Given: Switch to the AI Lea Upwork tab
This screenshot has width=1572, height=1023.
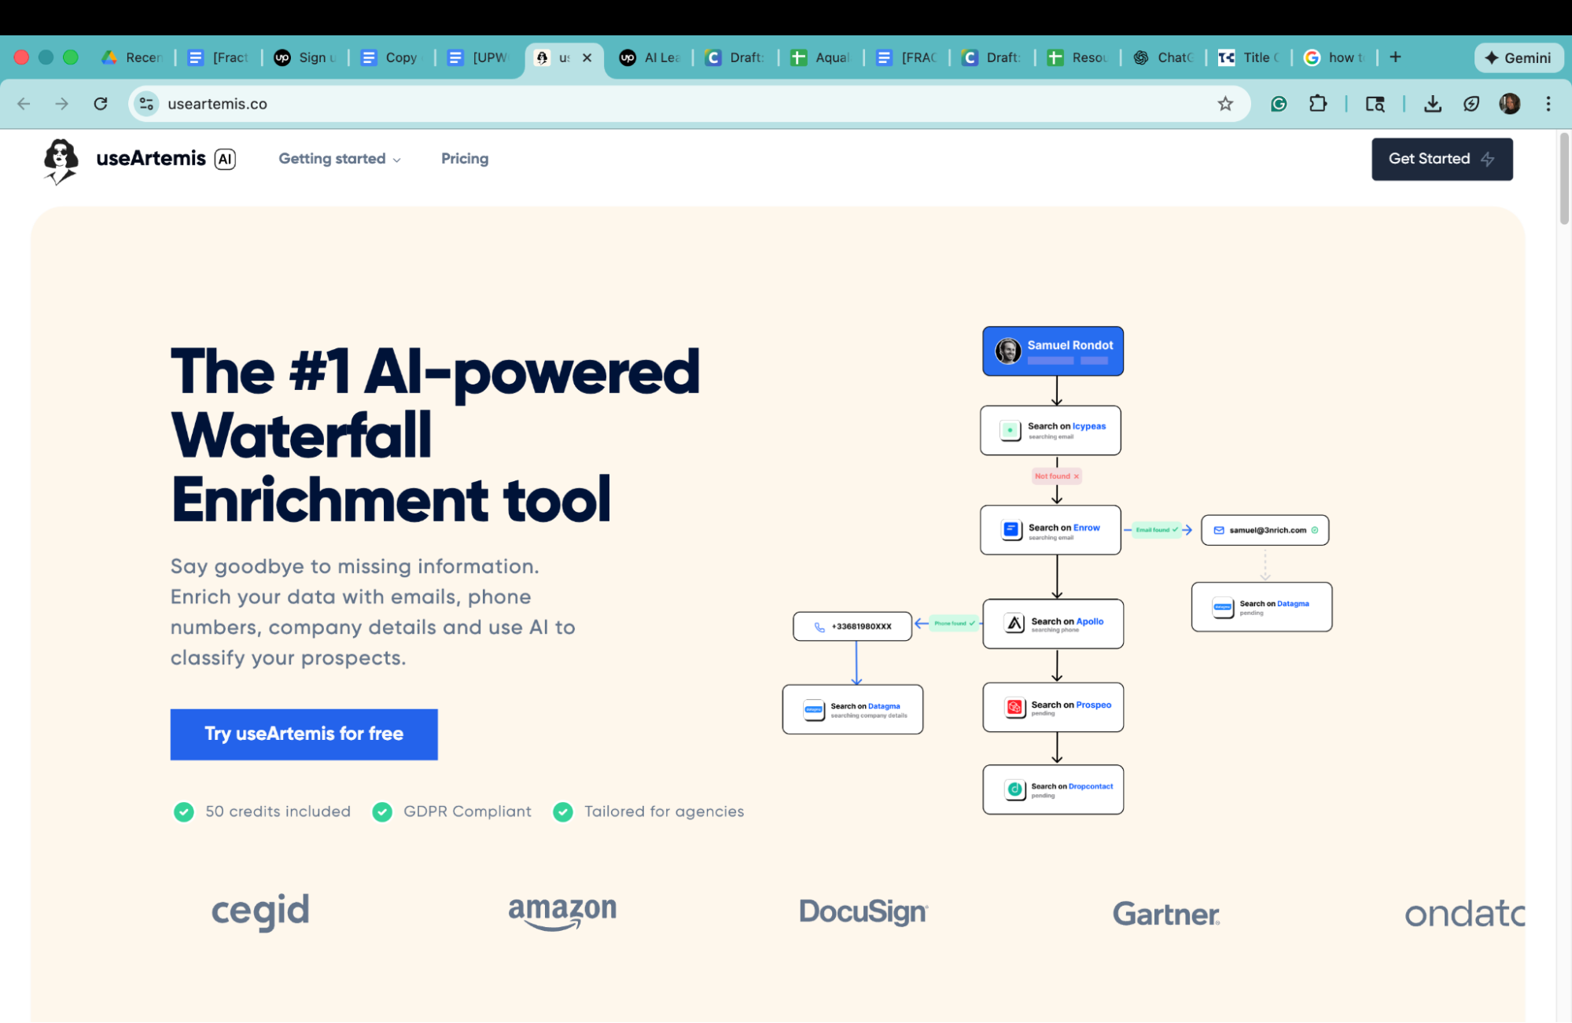Looking at the screenshot, I should click(650, 57).
